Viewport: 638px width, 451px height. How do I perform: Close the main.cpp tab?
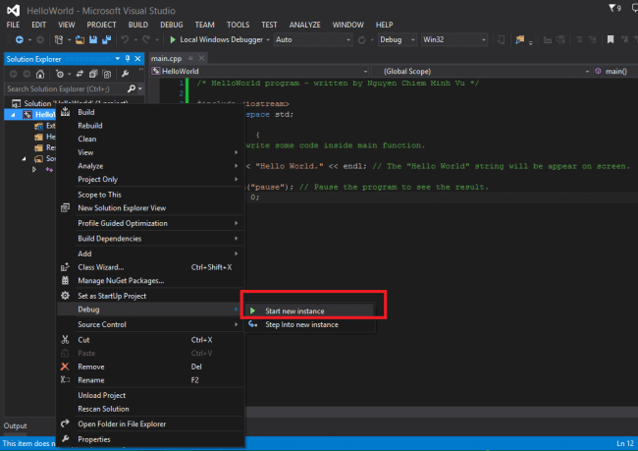coord(201,58)
